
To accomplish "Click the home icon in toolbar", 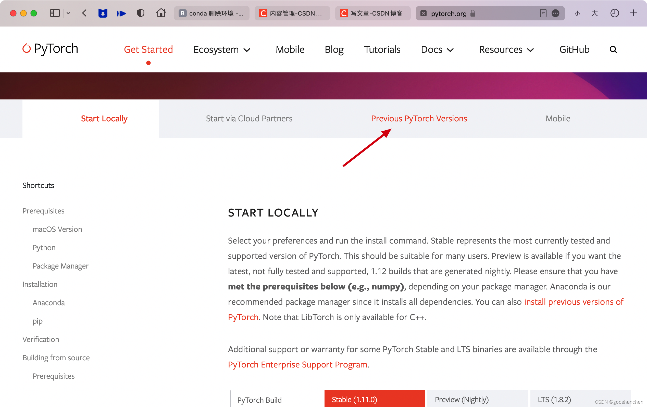I will tap(161, 13).
